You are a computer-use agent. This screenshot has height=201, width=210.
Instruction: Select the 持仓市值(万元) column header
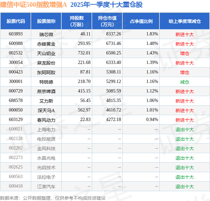tap(107, 21)
